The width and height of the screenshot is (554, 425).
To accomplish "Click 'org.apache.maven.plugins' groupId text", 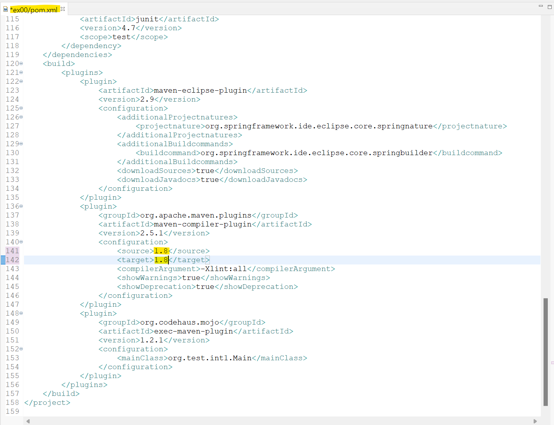I will point(196,215).
